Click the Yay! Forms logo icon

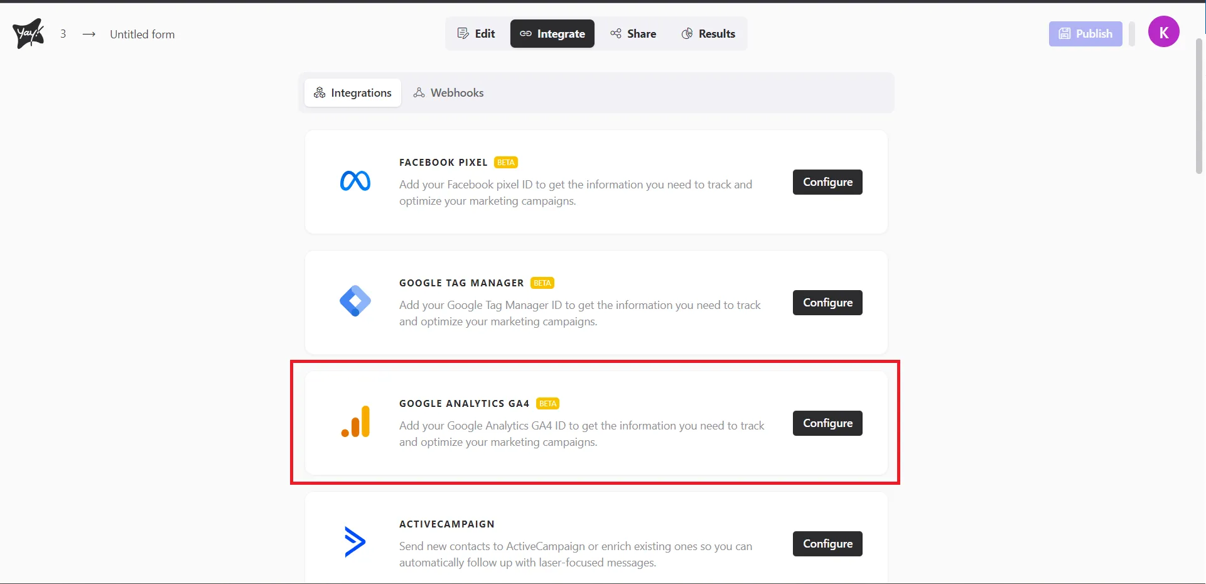pyautogui.click(x=28, y=33)
